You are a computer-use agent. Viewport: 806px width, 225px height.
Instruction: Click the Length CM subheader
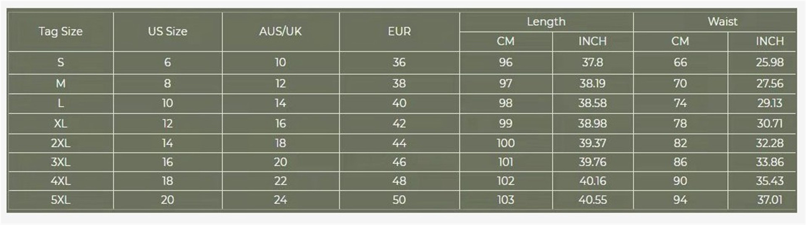click(x=506, y=41)
